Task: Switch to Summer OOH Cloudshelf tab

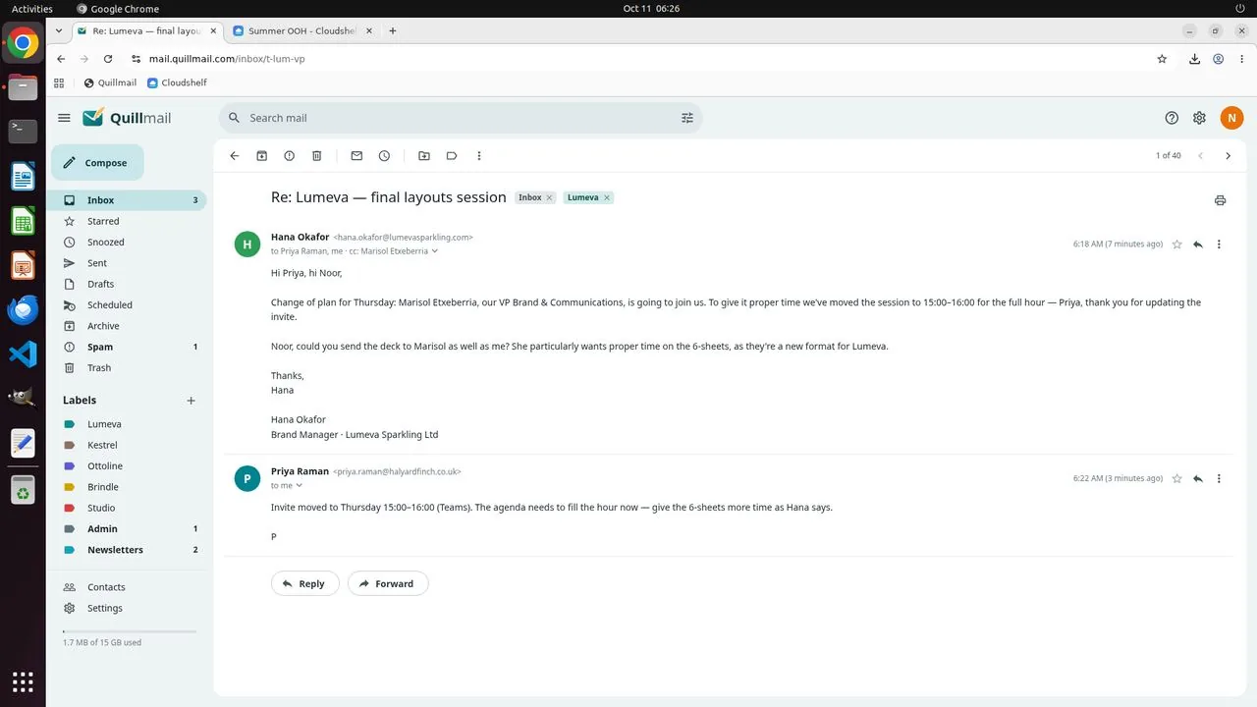Action: [x=301, y=30]
